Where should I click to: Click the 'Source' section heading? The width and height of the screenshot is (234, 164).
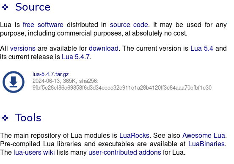tap(33, 7)
